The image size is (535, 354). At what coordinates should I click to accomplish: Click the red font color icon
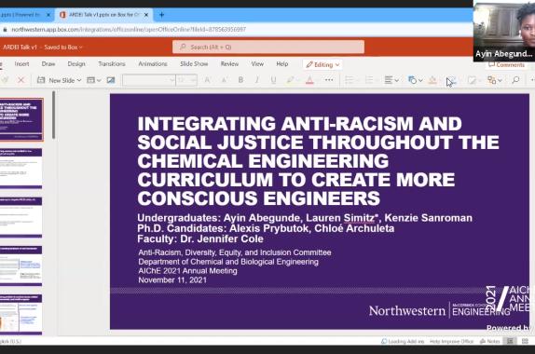(309, 80)
